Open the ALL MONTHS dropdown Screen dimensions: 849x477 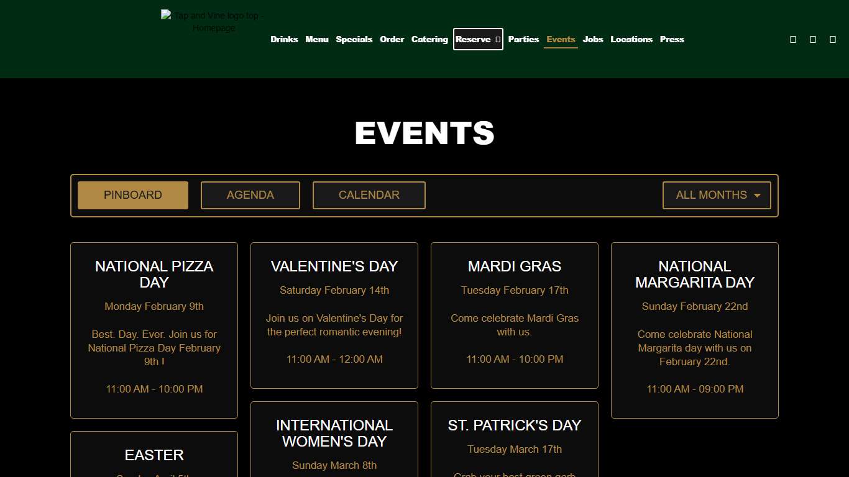tap(717, 195)
